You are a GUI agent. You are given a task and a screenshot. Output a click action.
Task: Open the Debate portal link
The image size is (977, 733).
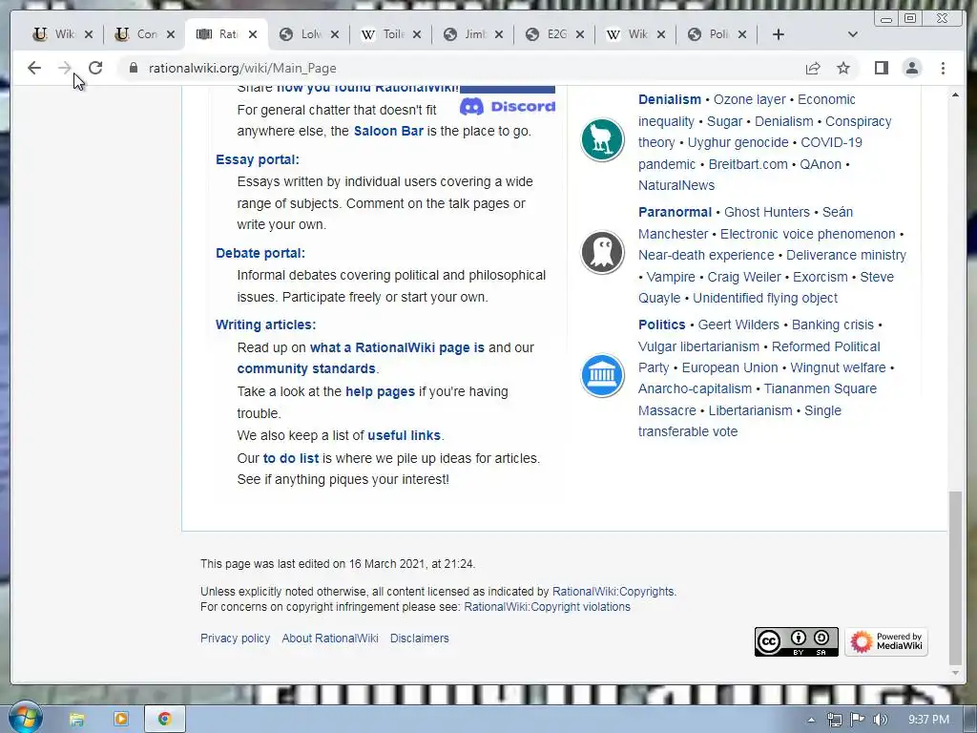coord(260,253)
